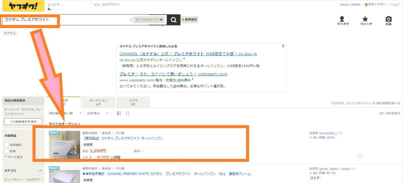This screenshot has height=183, width=403.
Task: Click 良い評価 99.7% rating text
Action: tap(324, 173)
